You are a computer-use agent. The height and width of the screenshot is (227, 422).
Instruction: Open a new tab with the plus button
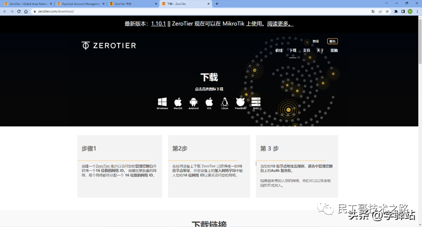point(217,4)
